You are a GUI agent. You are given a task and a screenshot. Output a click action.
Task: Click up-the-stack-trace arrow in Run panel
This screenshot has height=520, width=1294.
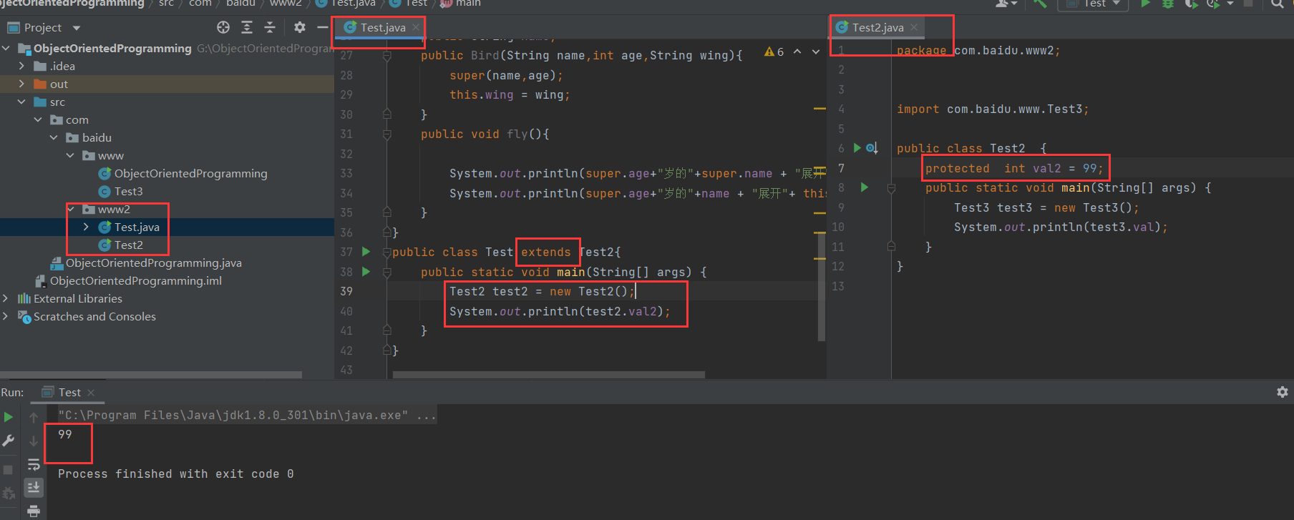coord(34,417)
